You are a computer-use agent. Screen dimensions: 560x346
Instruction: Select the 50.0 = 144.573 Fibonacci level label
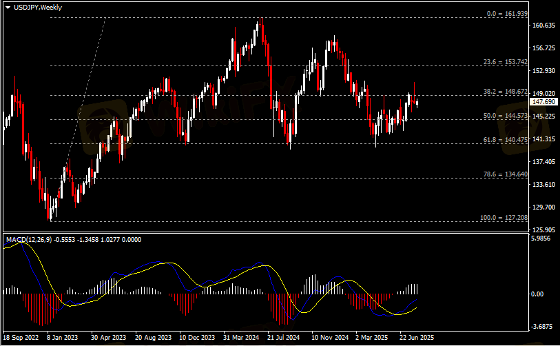tap(506, 116)
